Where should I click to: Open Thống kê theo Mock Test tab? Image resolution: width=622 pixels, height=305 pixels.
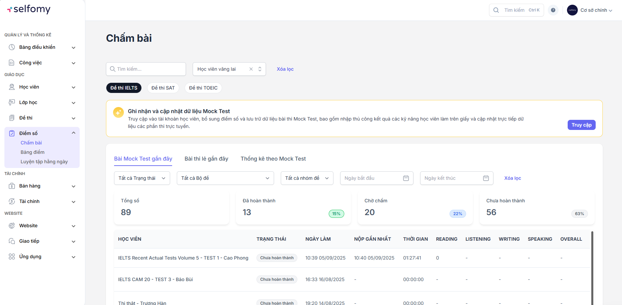pos(273,159)
